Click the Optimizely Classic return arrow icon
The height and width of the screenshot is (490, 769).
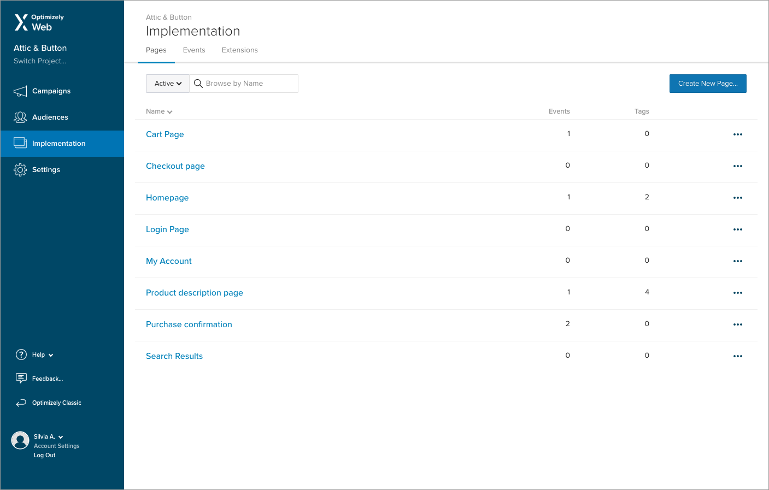pos(21,403)
